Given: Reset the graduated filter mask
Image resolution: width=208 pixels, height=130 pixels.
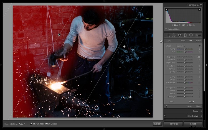Looking at the screenshot, I should [x=190, y=106].
